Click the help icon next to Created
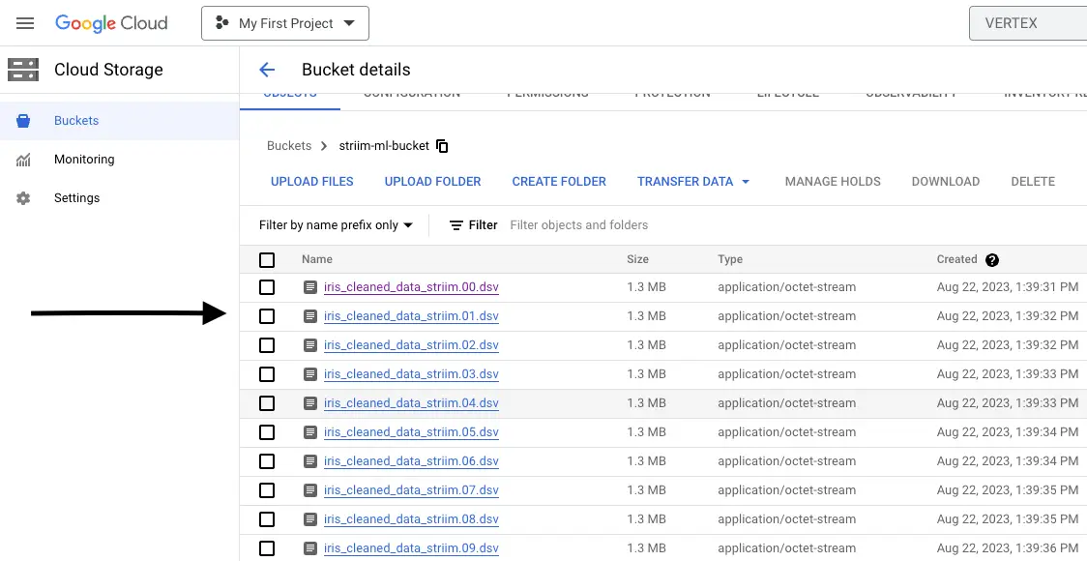The height and width of the screenshot is (561, 1087). [x=992, y=260]
